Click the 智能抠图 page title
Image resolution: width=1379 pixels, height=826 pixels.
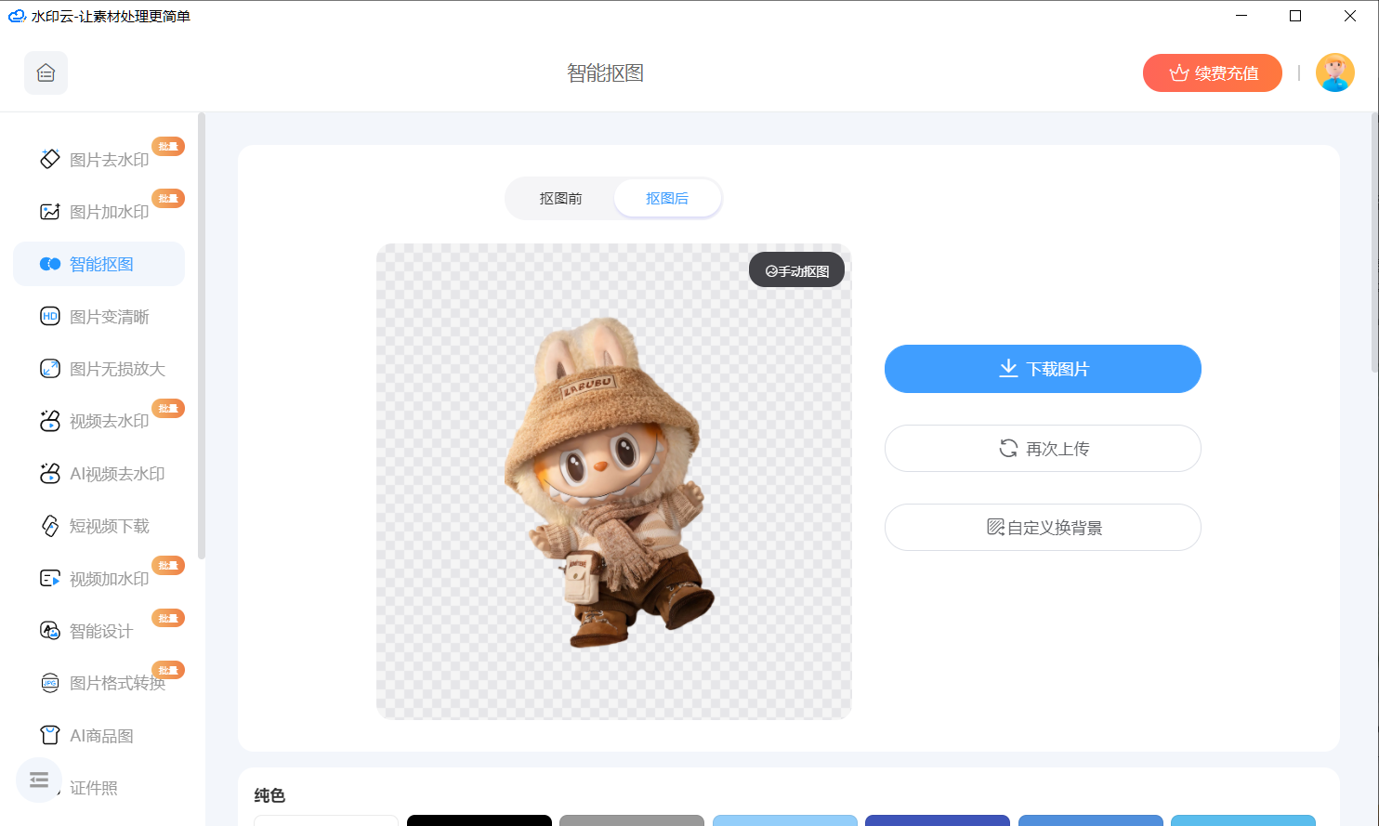coord(606,72)
